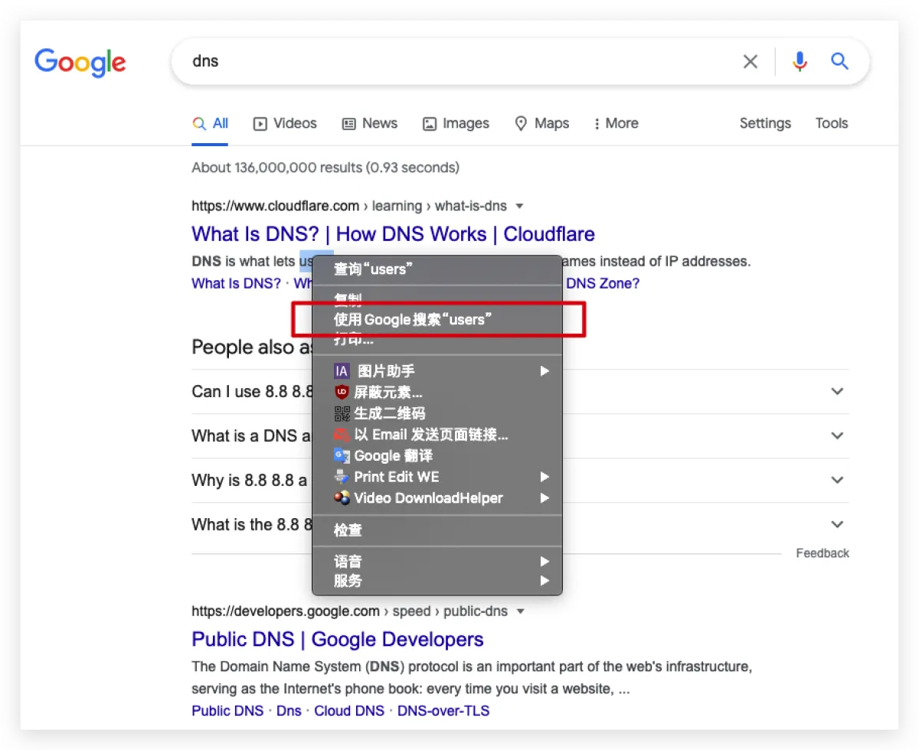Open dropdown arrow next to cloudflare URL
Image resolution: width=919 pixels, height=750 pixels.
pyautogui.click(x=520, y=206)
